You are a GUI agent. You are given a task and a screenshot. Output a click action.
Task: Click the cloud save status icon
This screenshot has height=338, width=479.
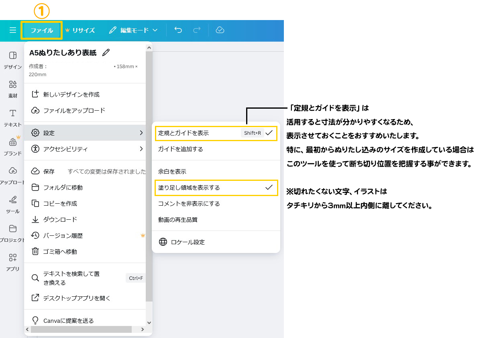[x=220, y=30]
